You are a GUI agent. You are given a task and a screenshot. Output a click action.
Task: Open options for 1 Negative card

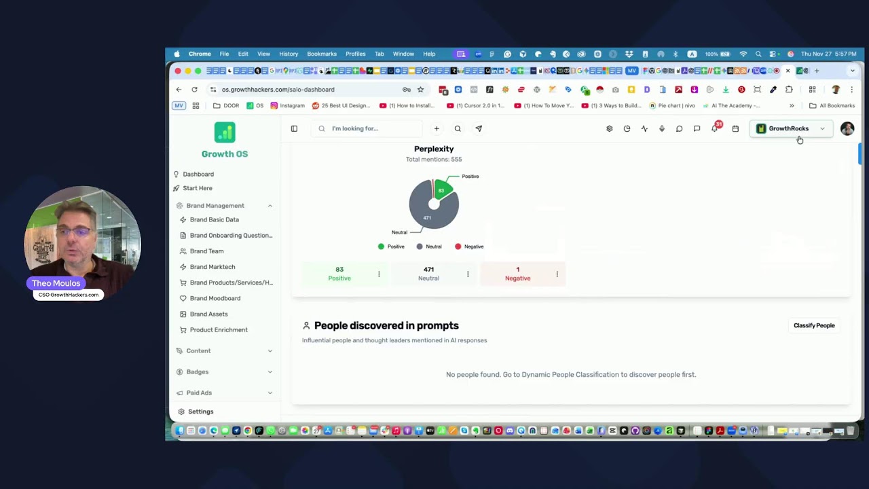coord(557,274)
